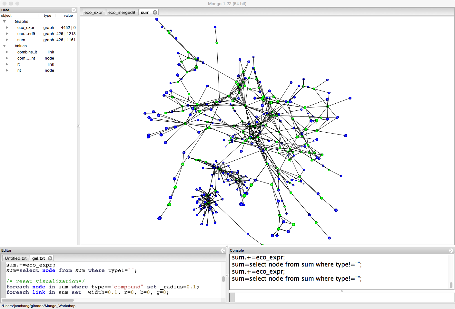Select the eco...ed9 graph in Data list
Screen dimensions: 455x309
(x=26, y=34)
